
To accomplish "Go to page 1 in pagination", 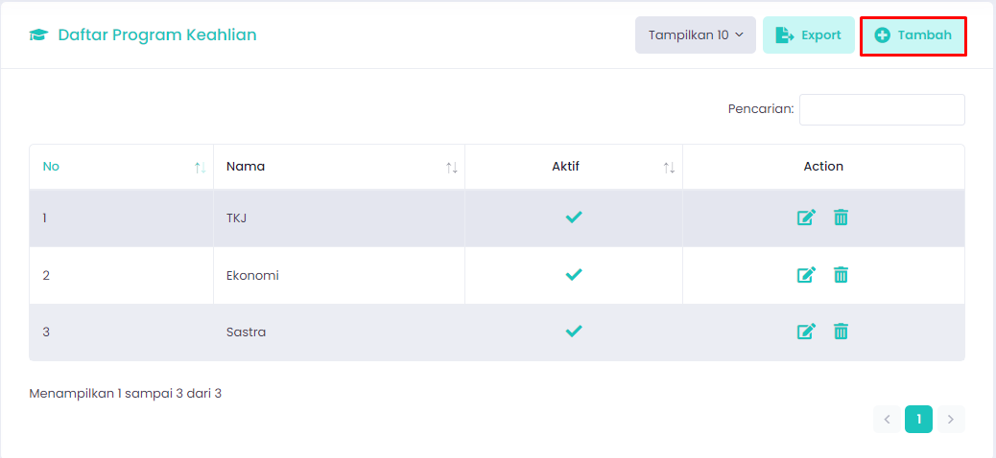I will click(x=918, y=419).
